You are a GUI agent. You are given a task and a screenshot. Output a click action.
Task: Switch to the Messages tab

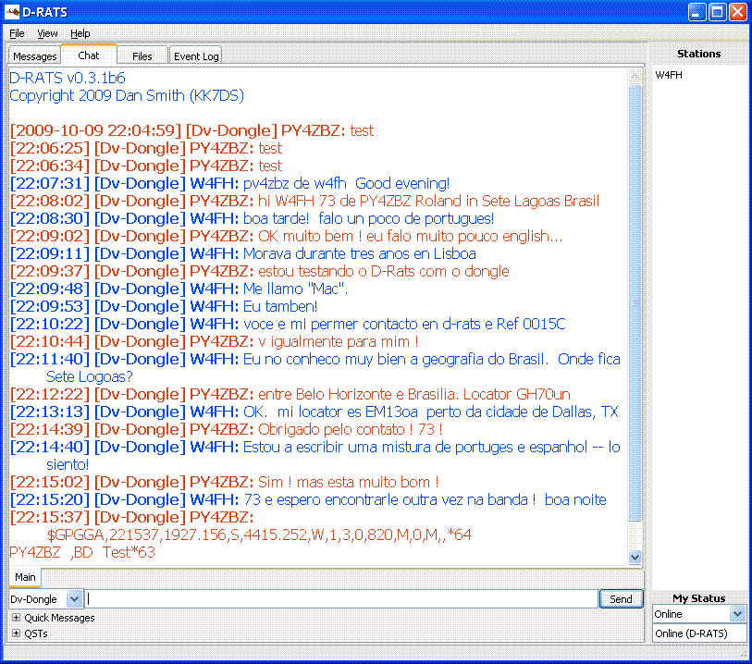[34, 56]
